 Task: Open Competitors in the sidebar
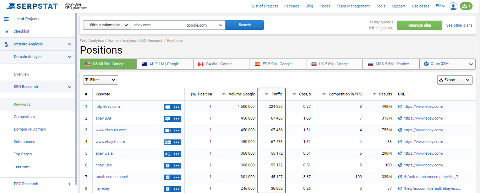point(24,117)
